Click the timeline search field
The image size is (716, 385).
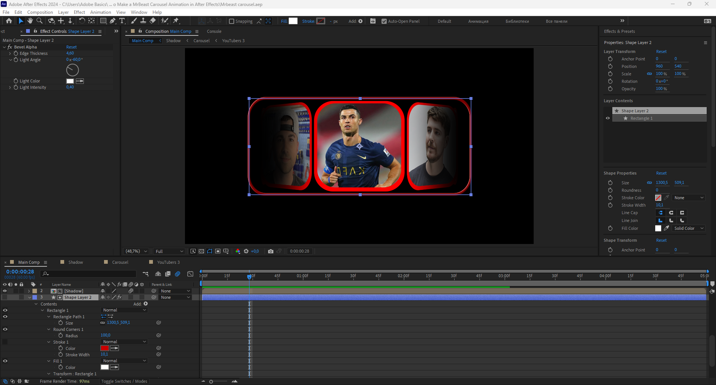[89, 274]
